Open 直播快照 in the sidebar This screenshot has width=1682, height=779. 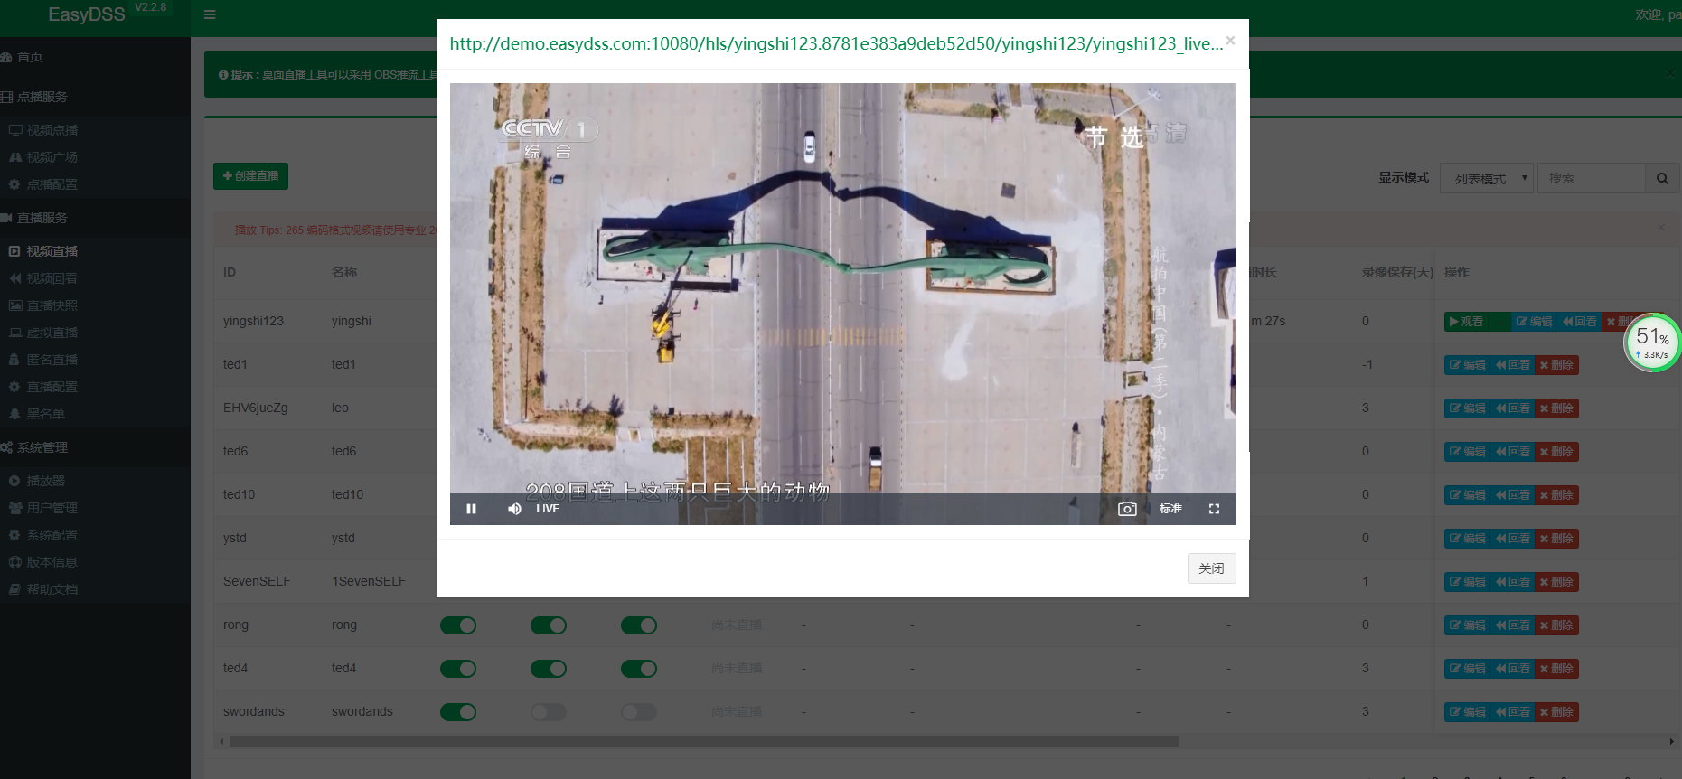click(x=52, y=305)
